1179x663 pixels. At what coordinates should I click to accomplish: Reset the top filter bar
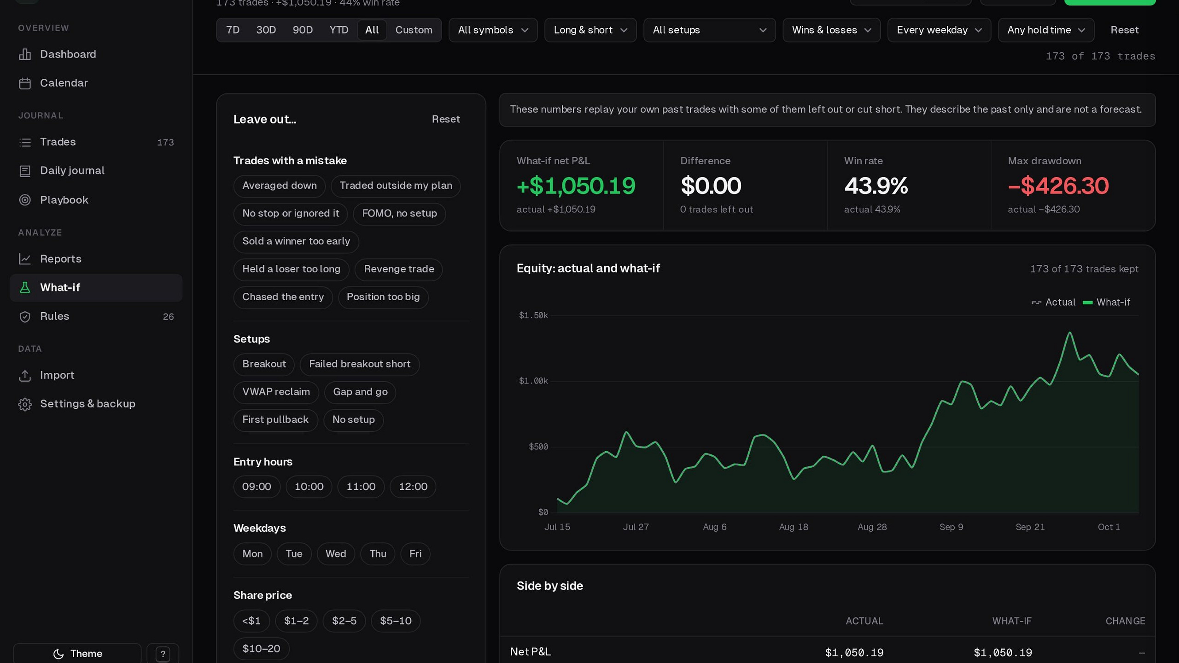click(1124, 30)
